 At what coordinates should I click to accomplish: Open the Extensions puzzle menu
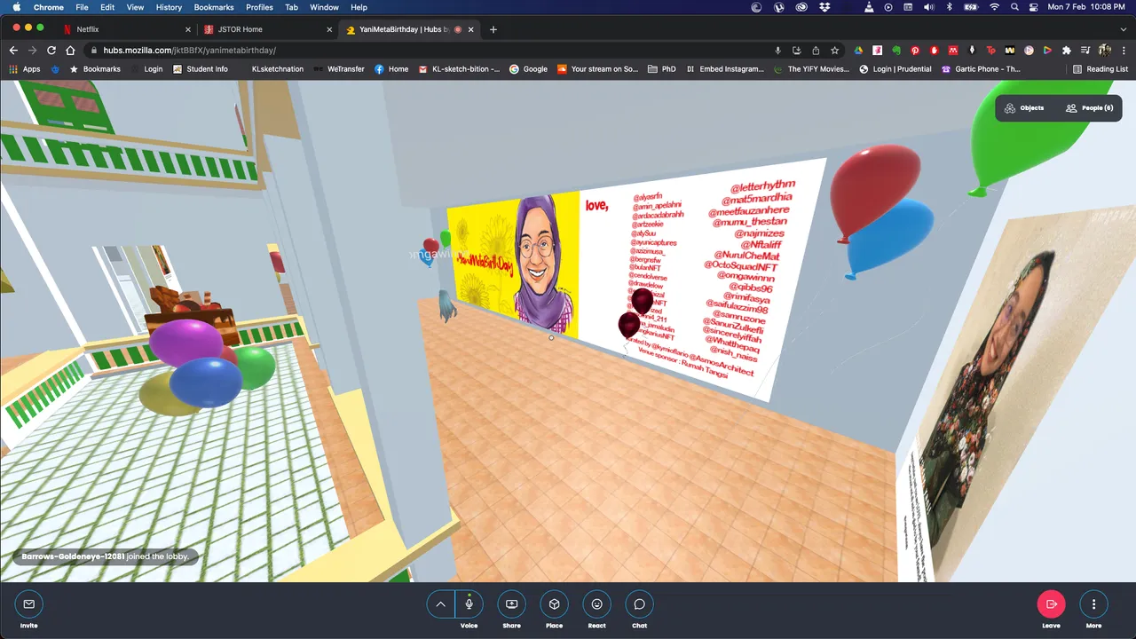click(1067, 51)
